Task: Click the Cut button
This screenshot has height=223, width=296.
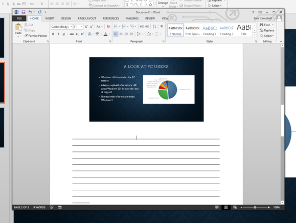Action: click(29, 25)
